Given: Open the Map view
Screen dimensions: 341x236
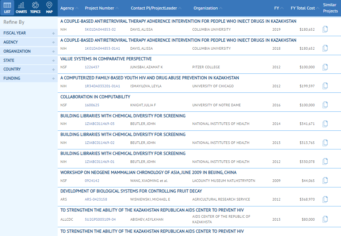Looking at the screenshot, I should pos(49,8).
